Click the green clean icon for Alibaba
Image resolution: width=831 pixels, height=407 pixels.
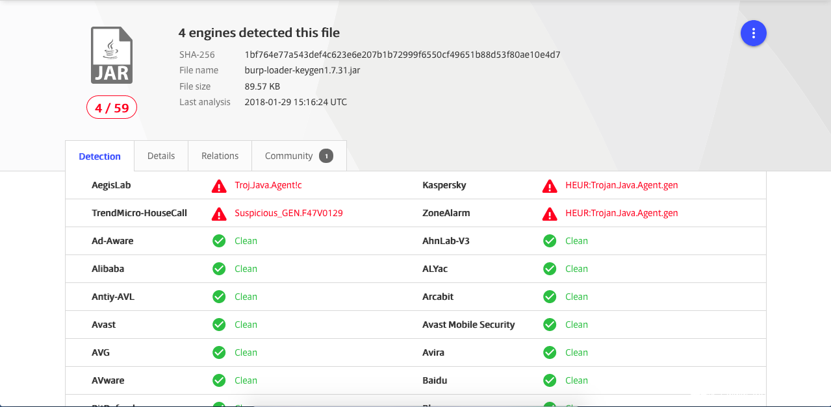(x=219, y=269)
